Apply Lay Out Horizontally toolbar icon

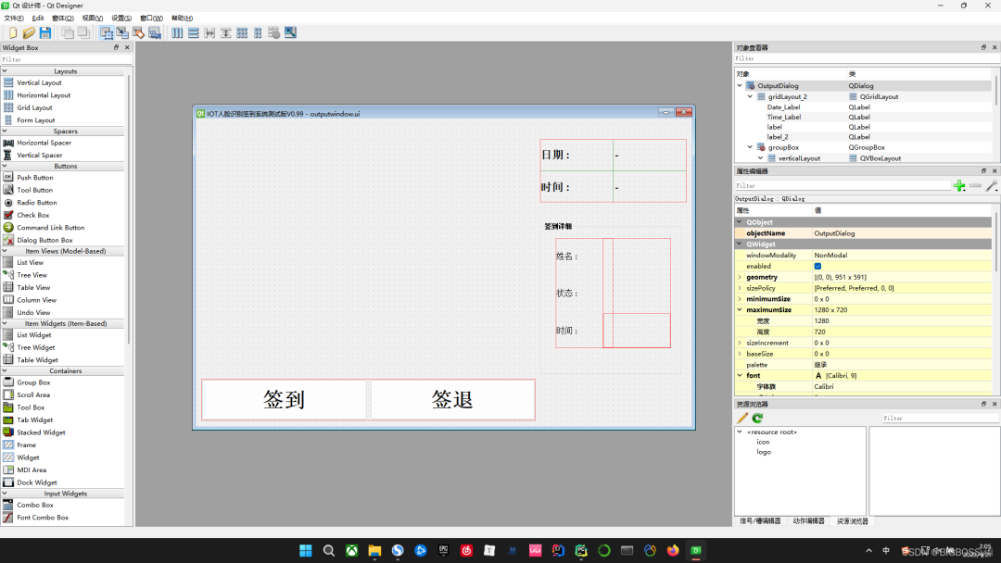[x=177, y=32]
